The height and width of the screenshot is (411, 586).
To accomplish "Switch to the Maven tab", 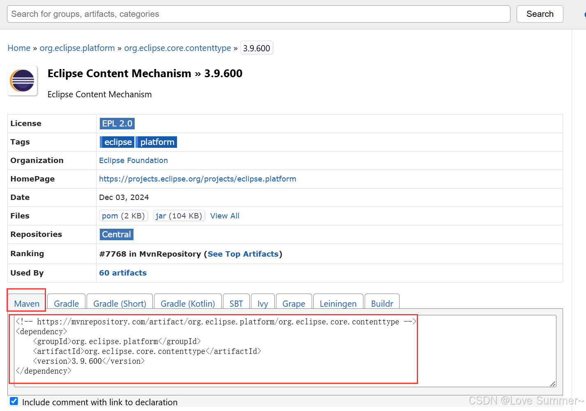I will click(x=27, y=303).
